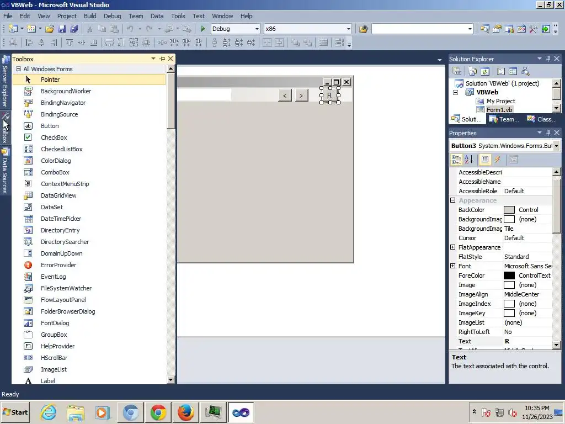Open the Button3 object selector dropdown
This screenshot has width=565, height=424.
point(556,146)
